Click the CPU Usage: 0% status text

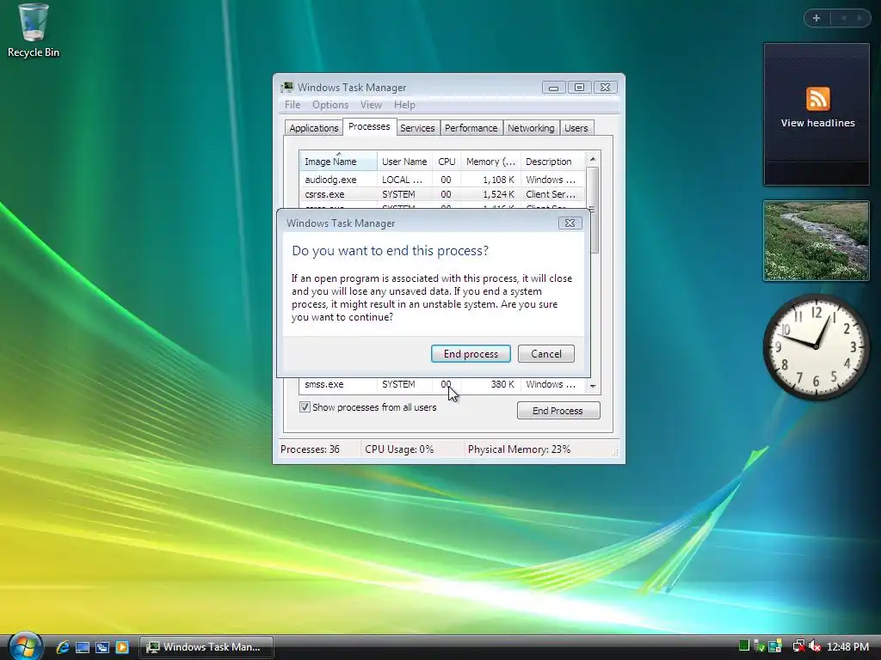point(399,449)
